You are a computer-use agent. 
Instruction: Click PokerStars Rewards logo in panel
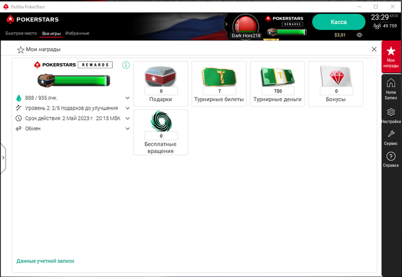pyautogui.click(x=74, y=65)
